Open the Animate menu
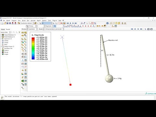The width and height of the screenshot is (156, 117). coord(33,20)
